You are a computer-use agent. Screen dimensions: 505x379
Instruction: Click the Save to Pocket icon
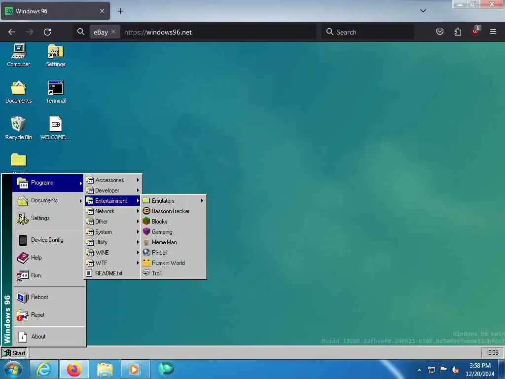click(x=439, y=32)
